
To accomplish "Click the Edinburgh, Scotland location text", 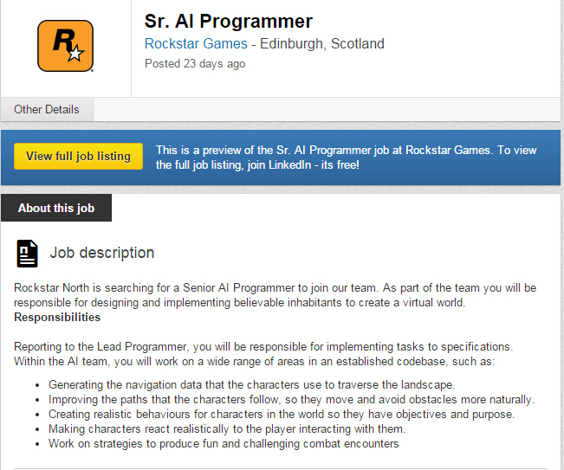I will 322,43.
